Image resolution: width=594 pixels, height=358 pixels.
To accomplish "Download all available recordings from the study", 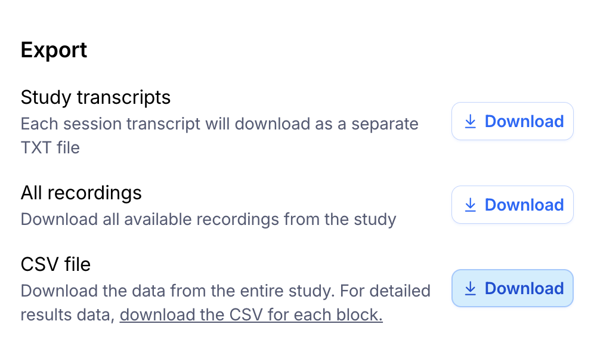I will (x=512, y=205).
